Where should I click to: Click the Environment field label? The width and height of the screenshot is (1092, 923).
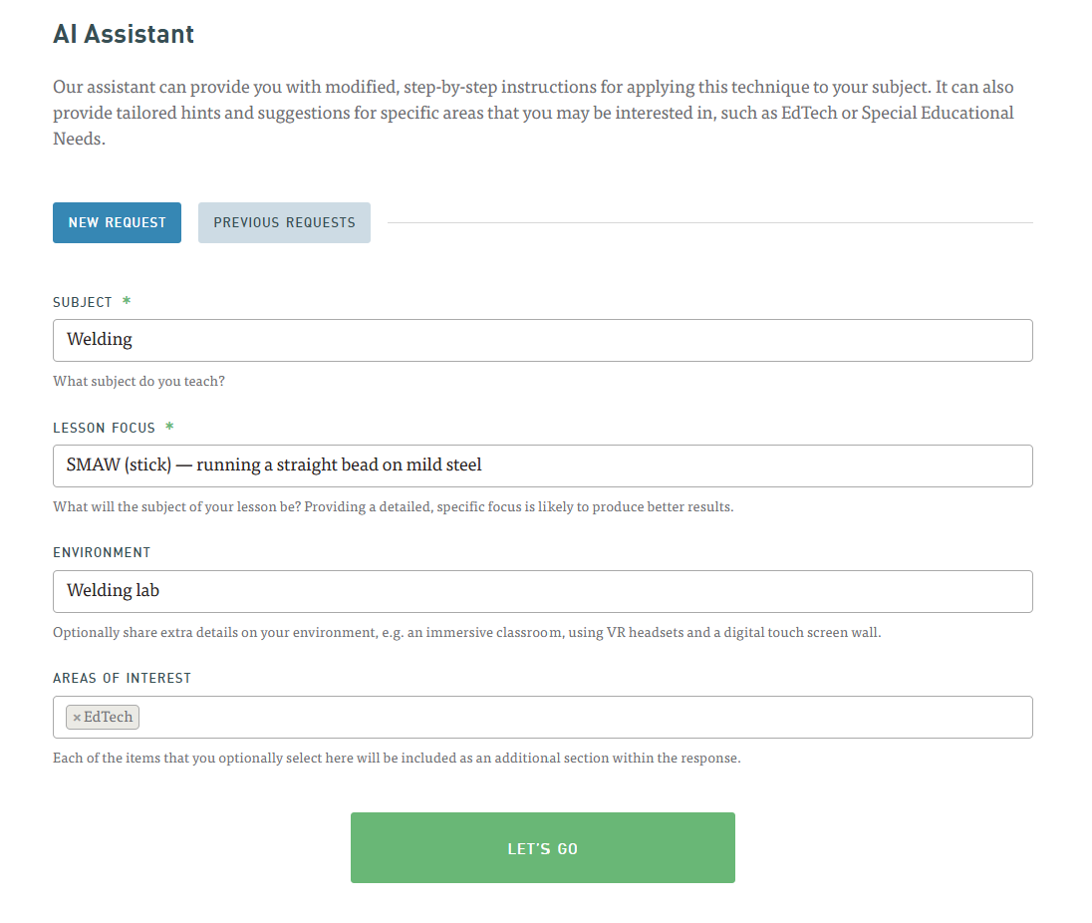[x=102, y=552]
